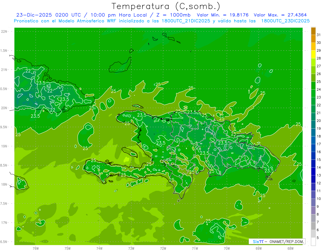Viewport: 326px width, 252px height.
Task: Click the "74W" longitude axis label
Action: pyautogui.click(x=99, y=248)
